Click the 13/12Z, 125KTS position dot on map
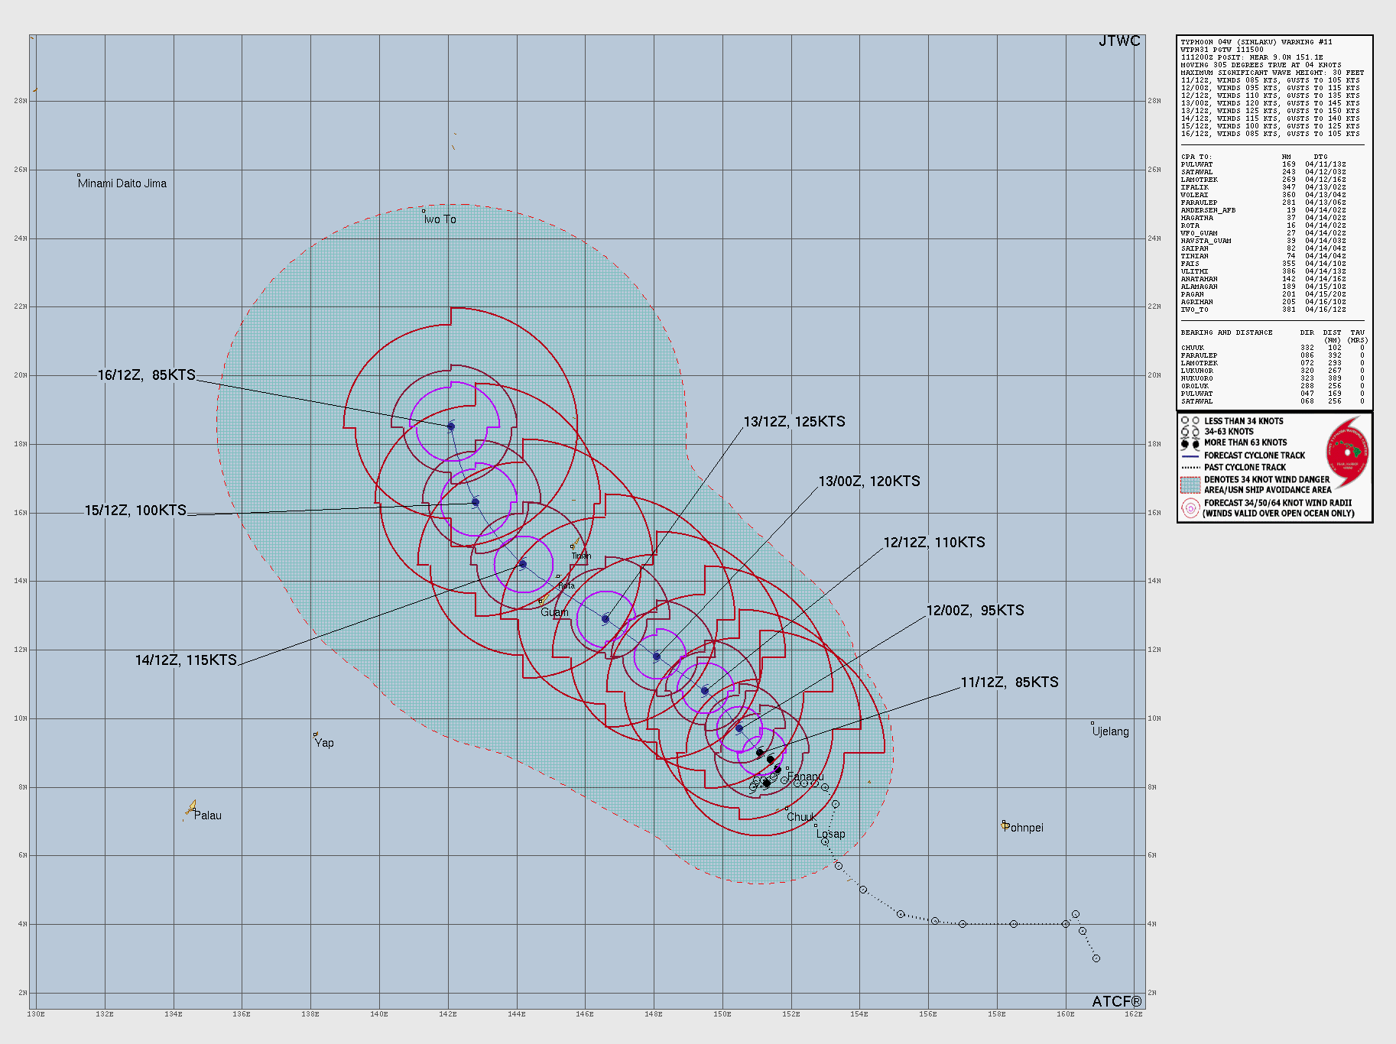 [604, 619]
